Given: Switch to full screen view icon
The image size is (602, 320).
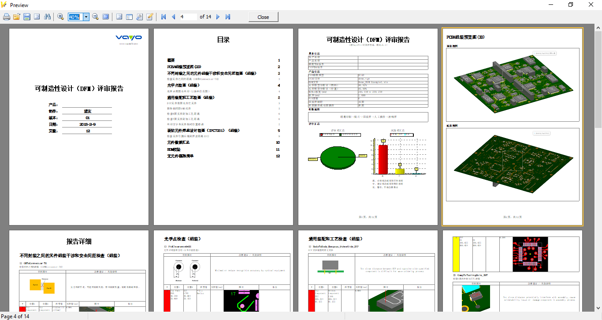Looking at the screenshot, I should [x=106, y=17].
